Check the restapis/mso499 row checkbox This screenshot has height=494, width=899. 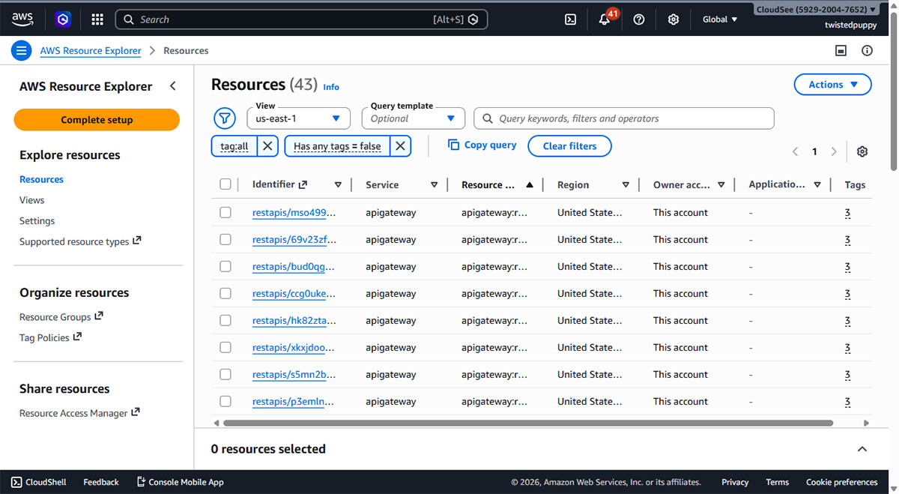click(225, 213)
